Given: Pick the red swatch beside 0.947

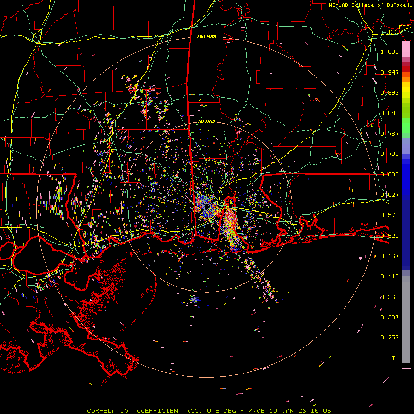Looking at the screenshot, I should pyautogui.click(x=406, y=69).
